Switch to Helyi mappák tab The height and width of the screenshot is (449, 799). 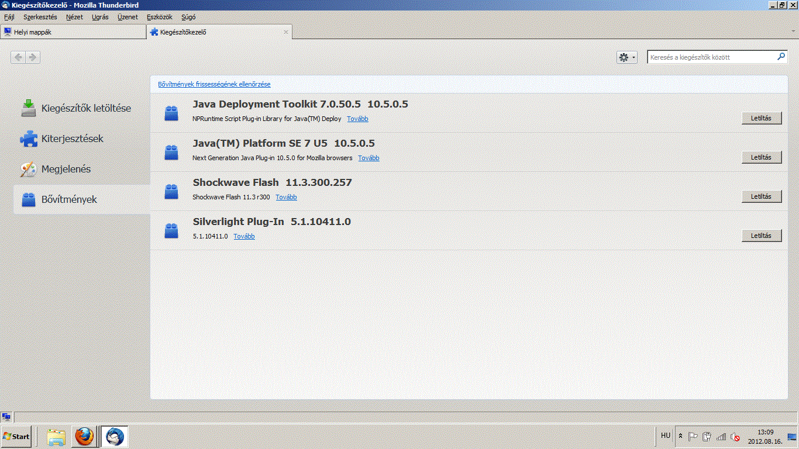click(x=73, y=32)
